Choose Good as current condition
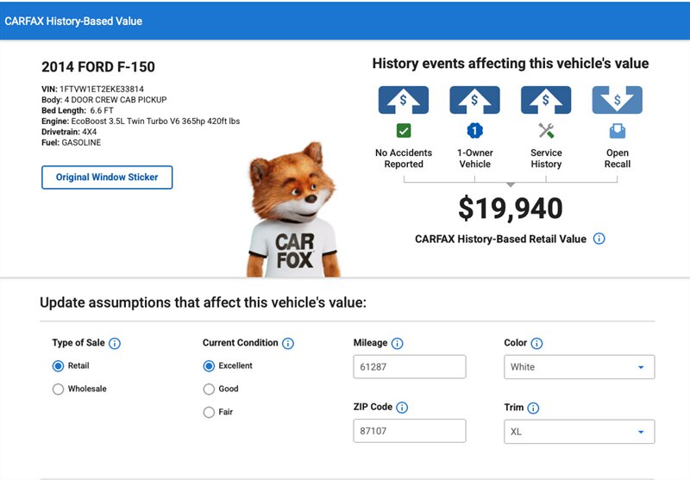Viewport: 690px width, 480px height. pyautogui.click(x=209, y=390)
